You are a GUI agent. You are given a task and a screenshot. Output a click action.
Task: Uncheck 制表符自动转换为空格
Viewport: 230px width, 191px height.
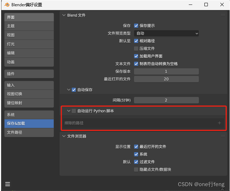pyautogui.click(x=136, y=64)
